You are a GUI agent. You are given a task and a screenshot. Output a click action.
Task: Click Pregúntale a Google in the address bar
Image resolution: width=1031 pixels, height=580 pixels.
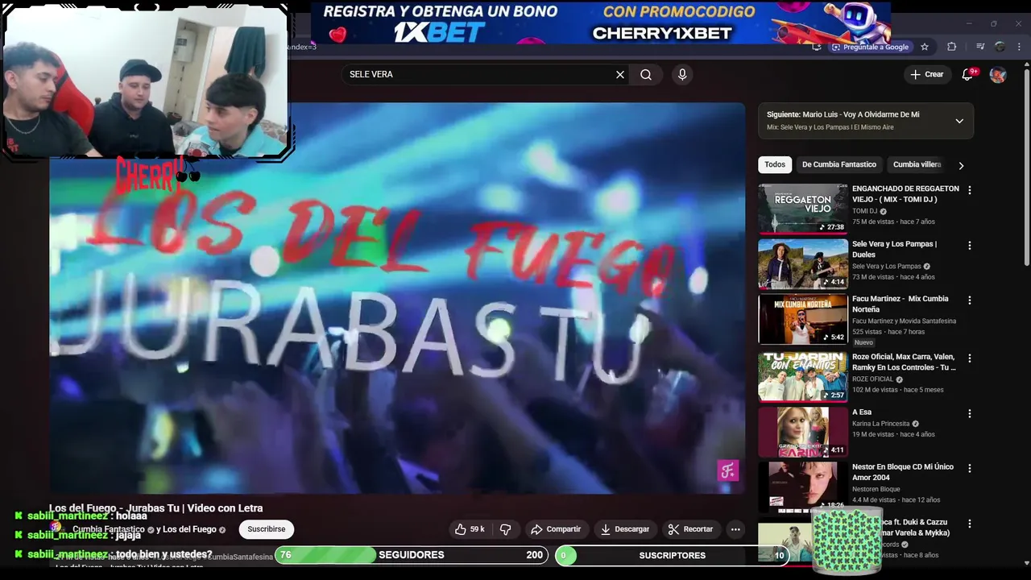870,47
